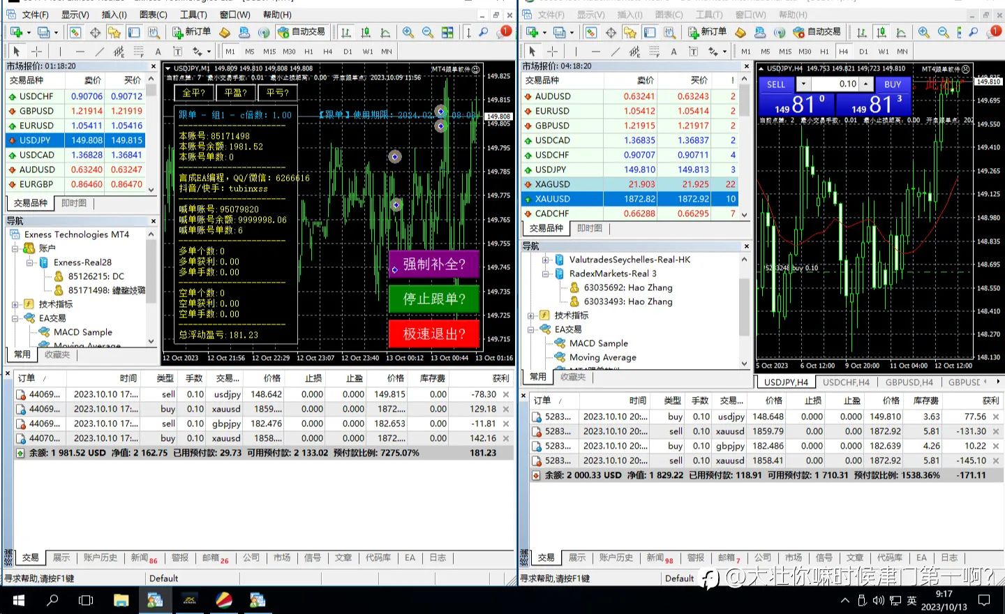Draw vertical line tool in left window
Image resolution: width=1005 pixels, height=614 pixels.
(x=60, y=52)
